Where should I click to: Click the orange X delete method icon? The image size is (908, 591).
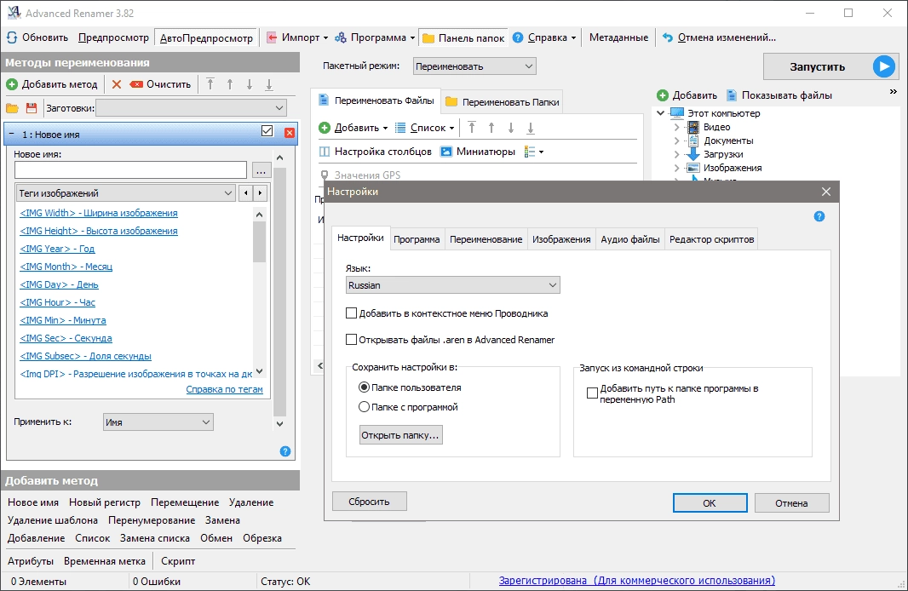coord(117,84)
